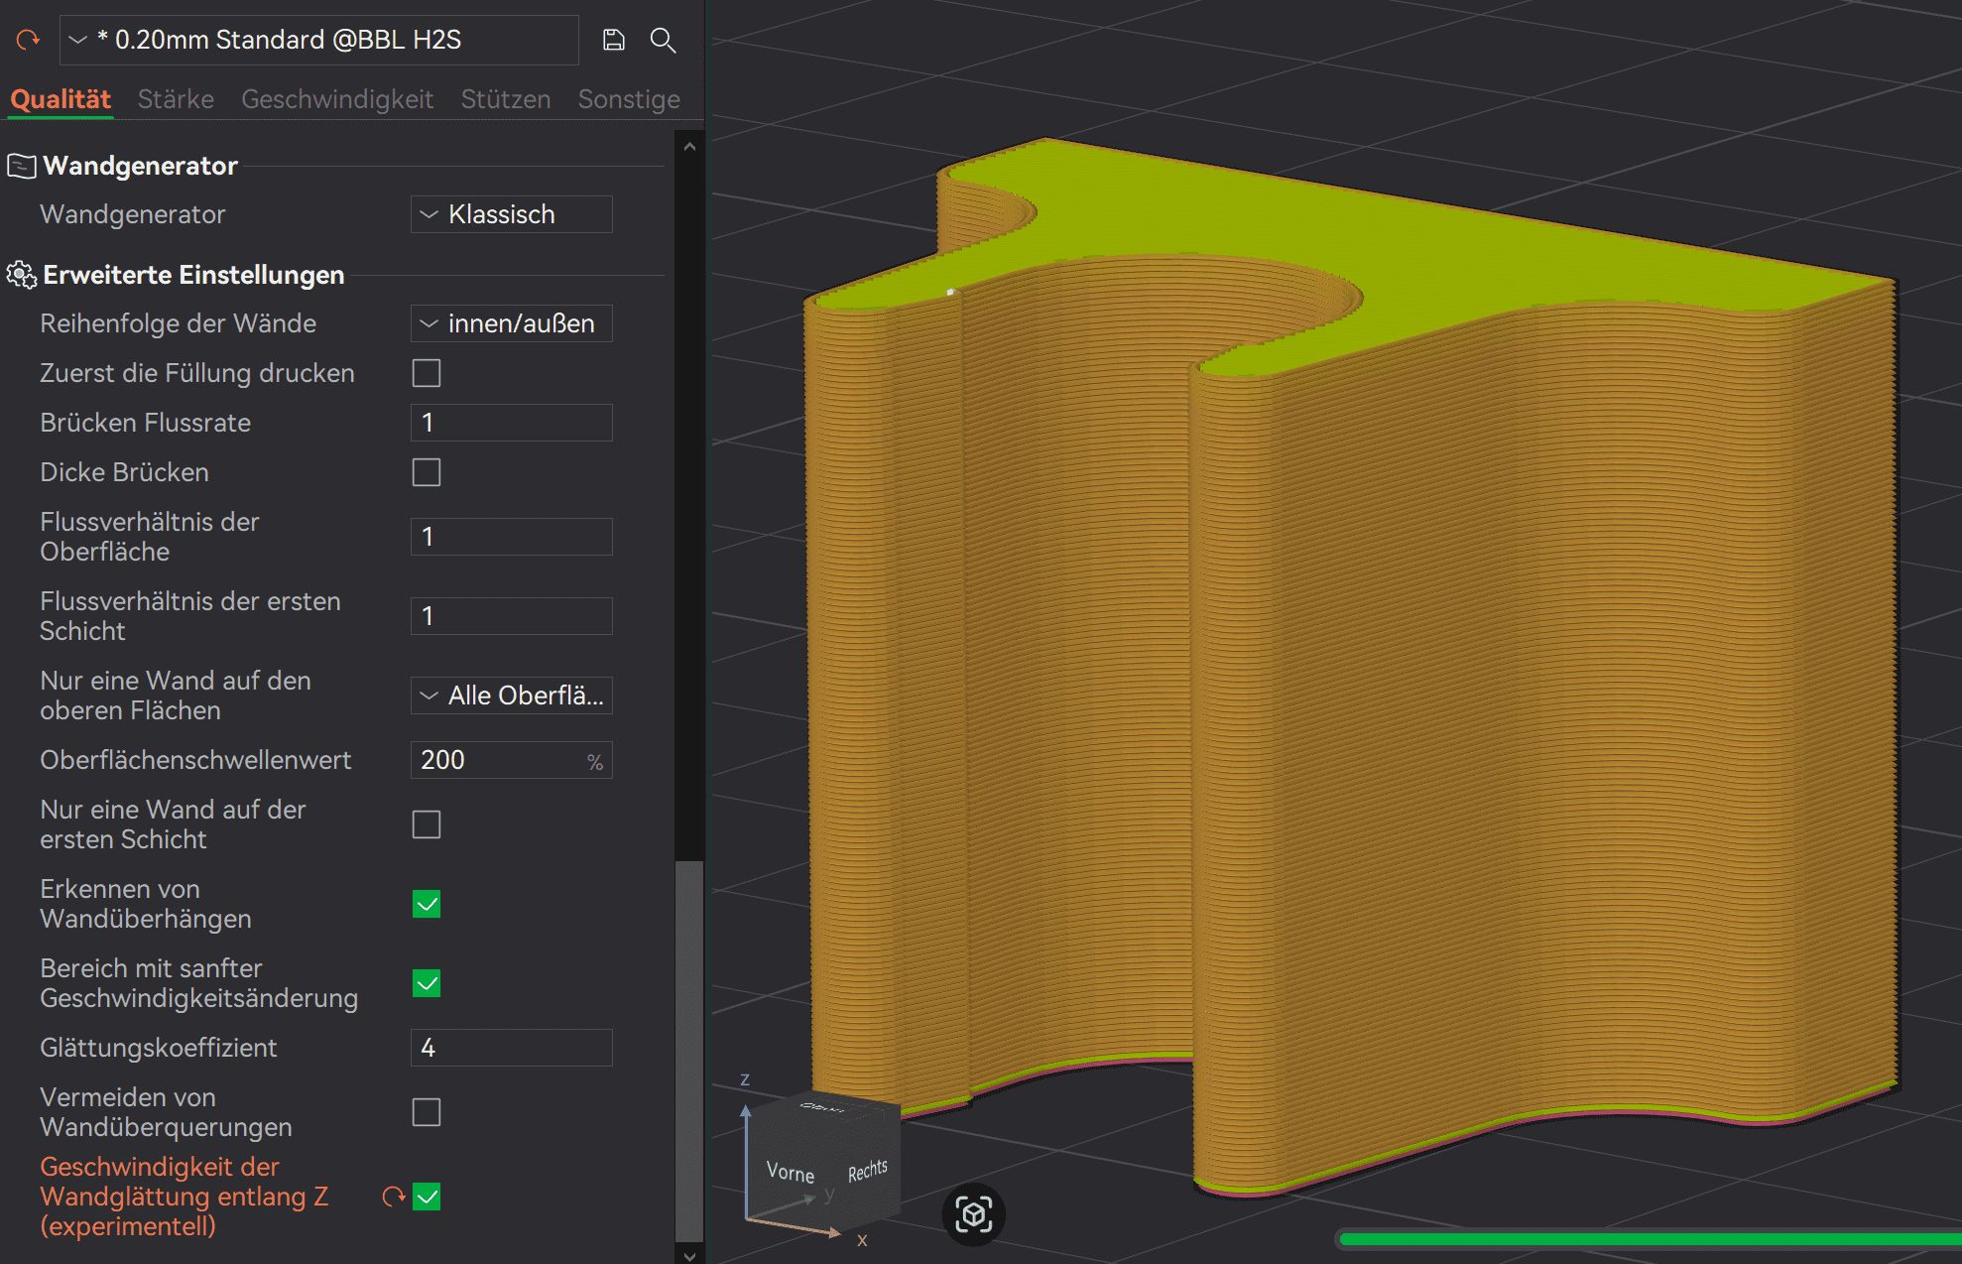Click the Erweiterte Einstellungen gear icon

(21, 275)
